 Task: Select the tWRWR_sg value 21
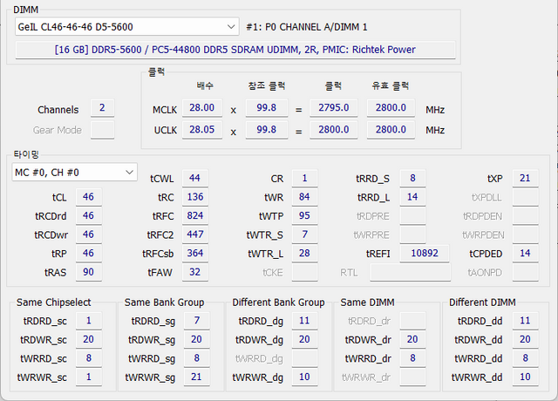pyautogui.click(x=197, y=377)
